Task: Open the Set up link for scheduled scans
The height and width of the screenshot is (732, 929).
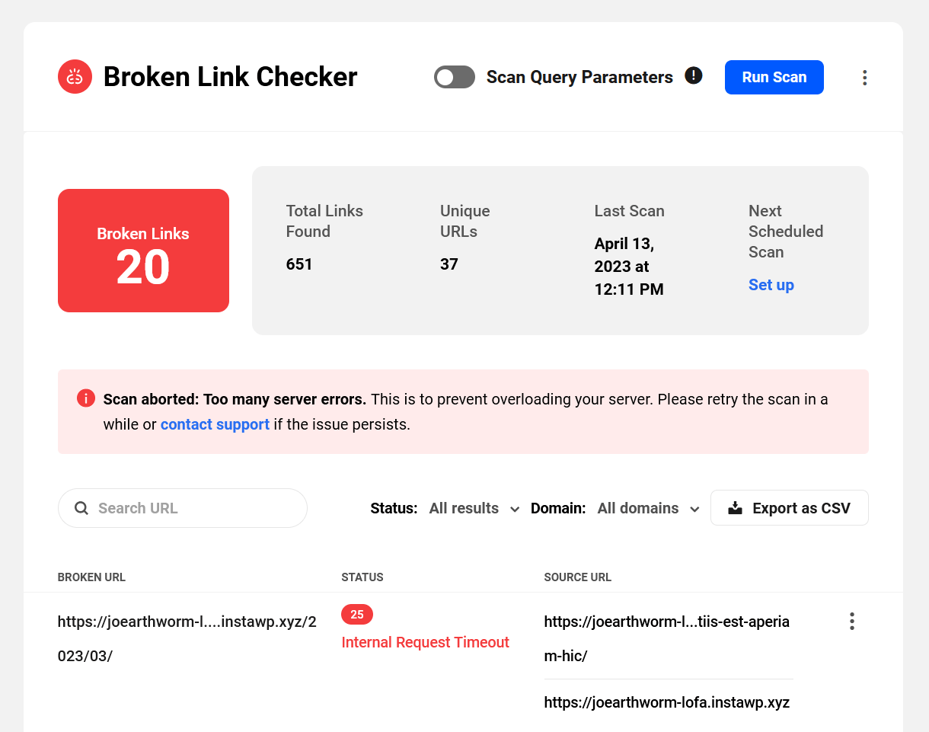Action: pyautogui.click(x=771, y=285)
